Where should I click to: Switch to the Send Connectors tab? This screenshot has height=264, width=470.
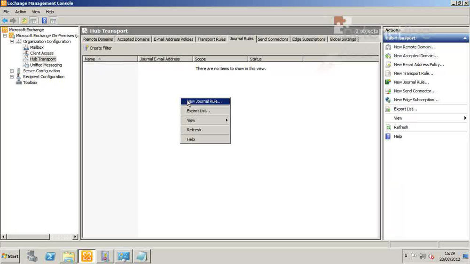coord(273,39)
